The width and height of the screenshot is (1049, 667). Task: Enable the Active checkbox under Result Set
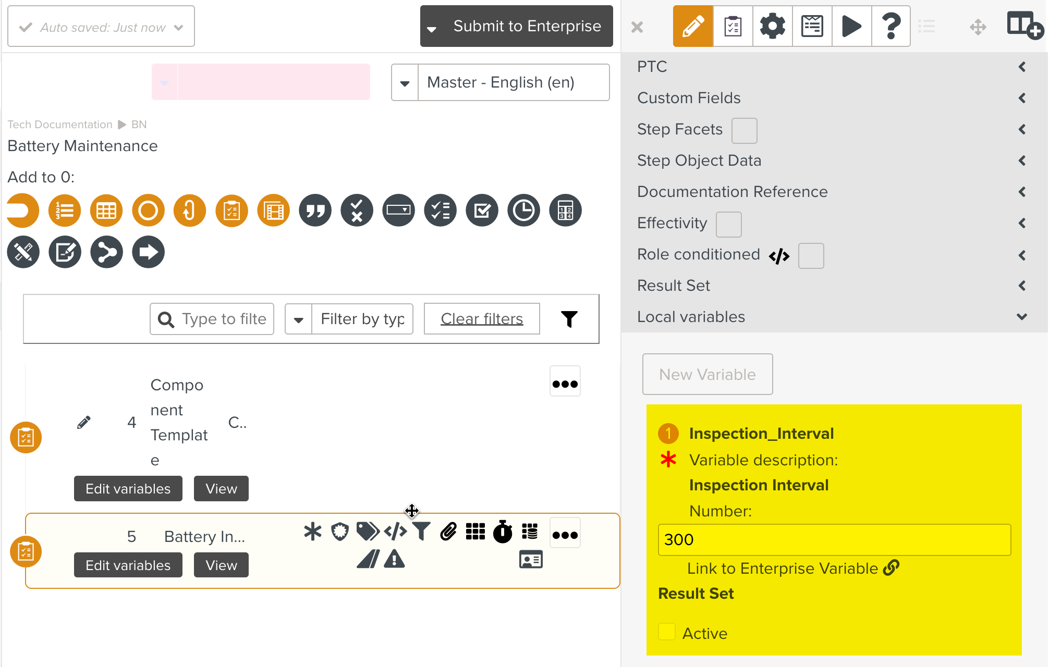(x=667, y=632)
